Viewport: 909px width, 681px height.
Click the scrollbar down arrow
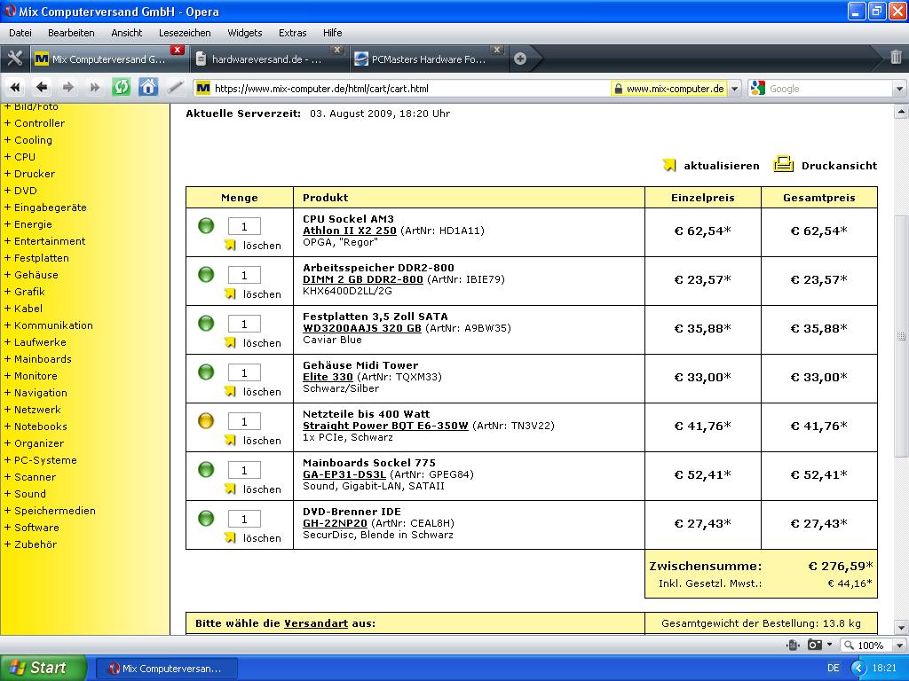[901, 627]
